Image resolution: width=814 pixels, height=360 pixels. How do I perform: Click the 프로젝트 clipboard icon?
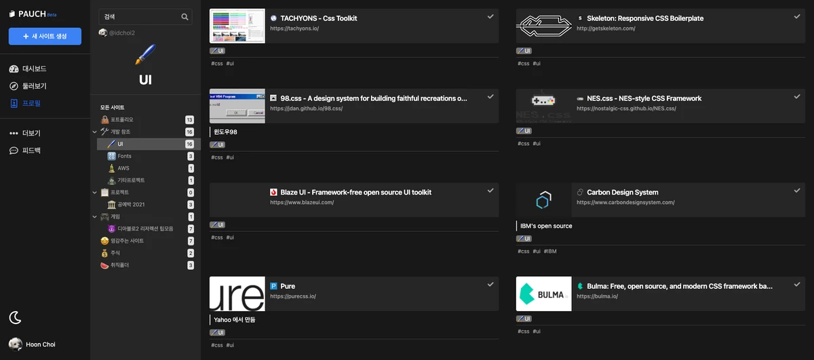pos(104,193)
